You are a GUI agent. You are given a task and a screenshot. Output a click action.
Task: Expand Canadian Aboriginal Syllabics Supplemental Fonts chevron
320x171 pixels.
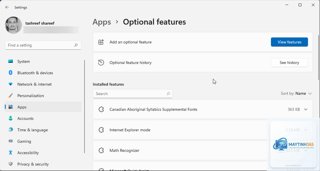point(306,109)
